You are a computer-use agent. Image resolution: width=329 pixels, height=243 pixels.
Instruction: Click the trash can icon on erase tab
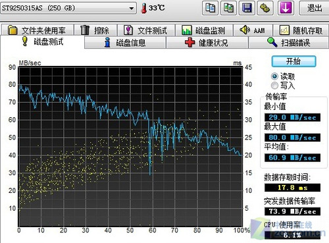pyautogui.click(x=85, y=30)
